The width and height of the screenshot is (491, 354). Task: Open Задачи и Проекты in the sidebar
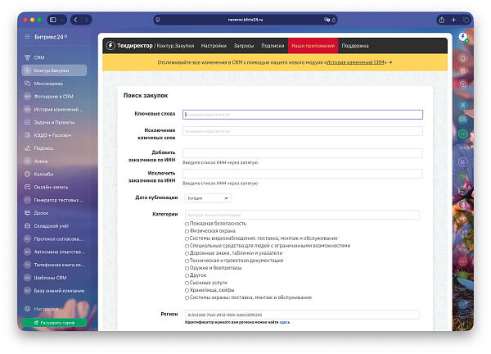[54, 122]
